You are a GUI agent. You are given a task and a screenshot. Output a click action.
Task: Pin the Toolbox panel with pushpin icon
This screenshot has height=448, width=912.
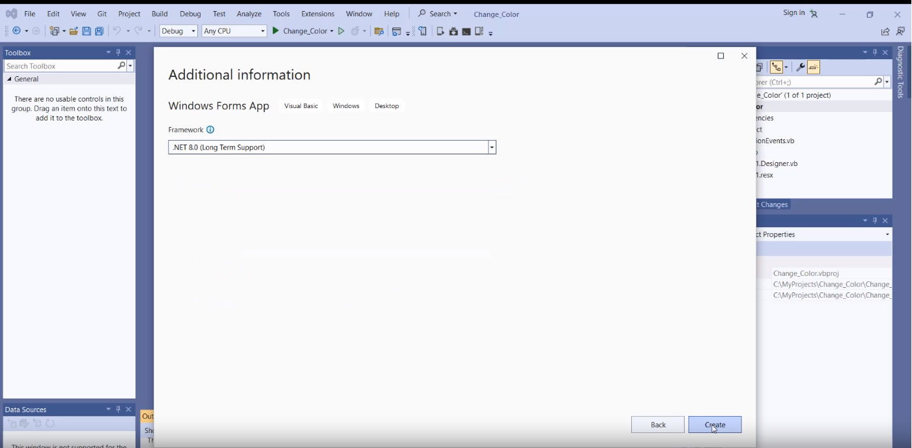point(118,53)
